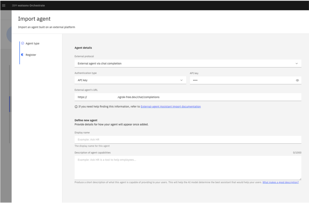The image size is (309, 203).
Task: Click the info icon beside help text
Action: click(76, 107)
